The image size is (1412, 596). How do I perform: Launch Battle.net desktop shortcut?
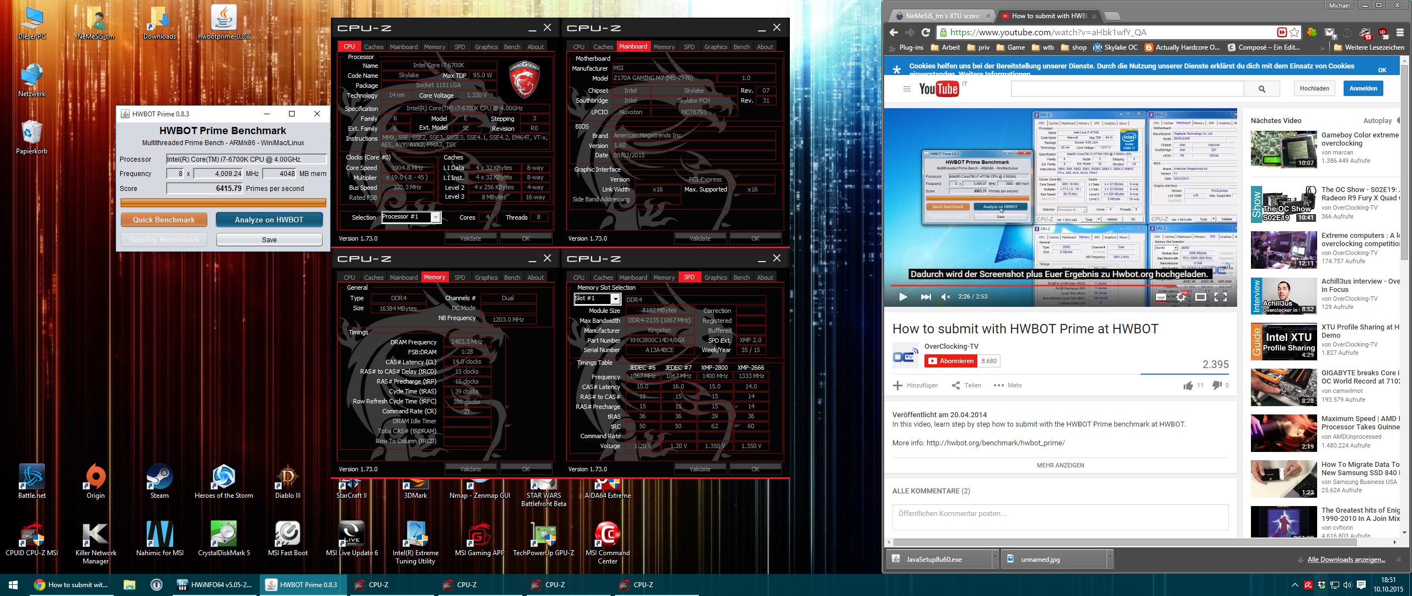click(x=32, y=481)
